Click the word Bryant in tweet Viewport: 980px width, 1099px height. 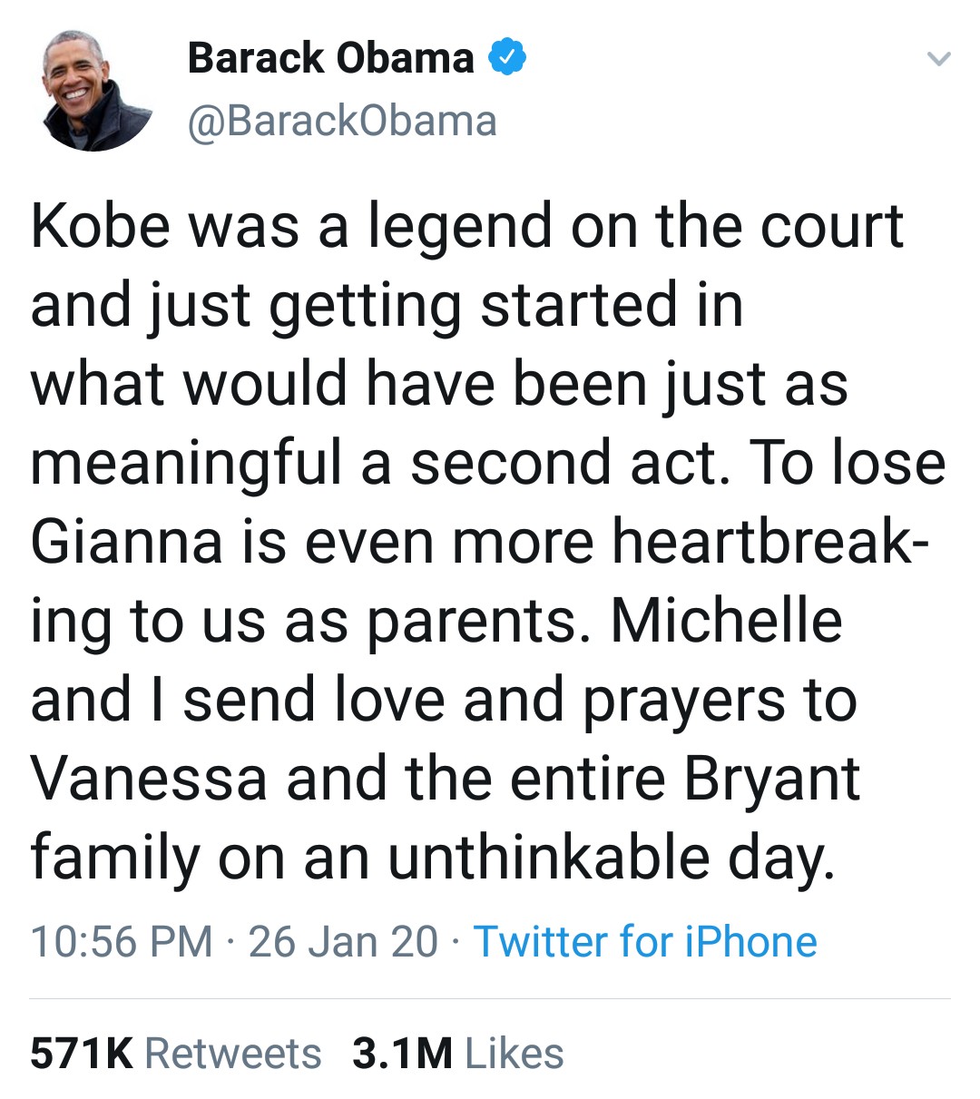pyautogui.click(x=771, y=779)
